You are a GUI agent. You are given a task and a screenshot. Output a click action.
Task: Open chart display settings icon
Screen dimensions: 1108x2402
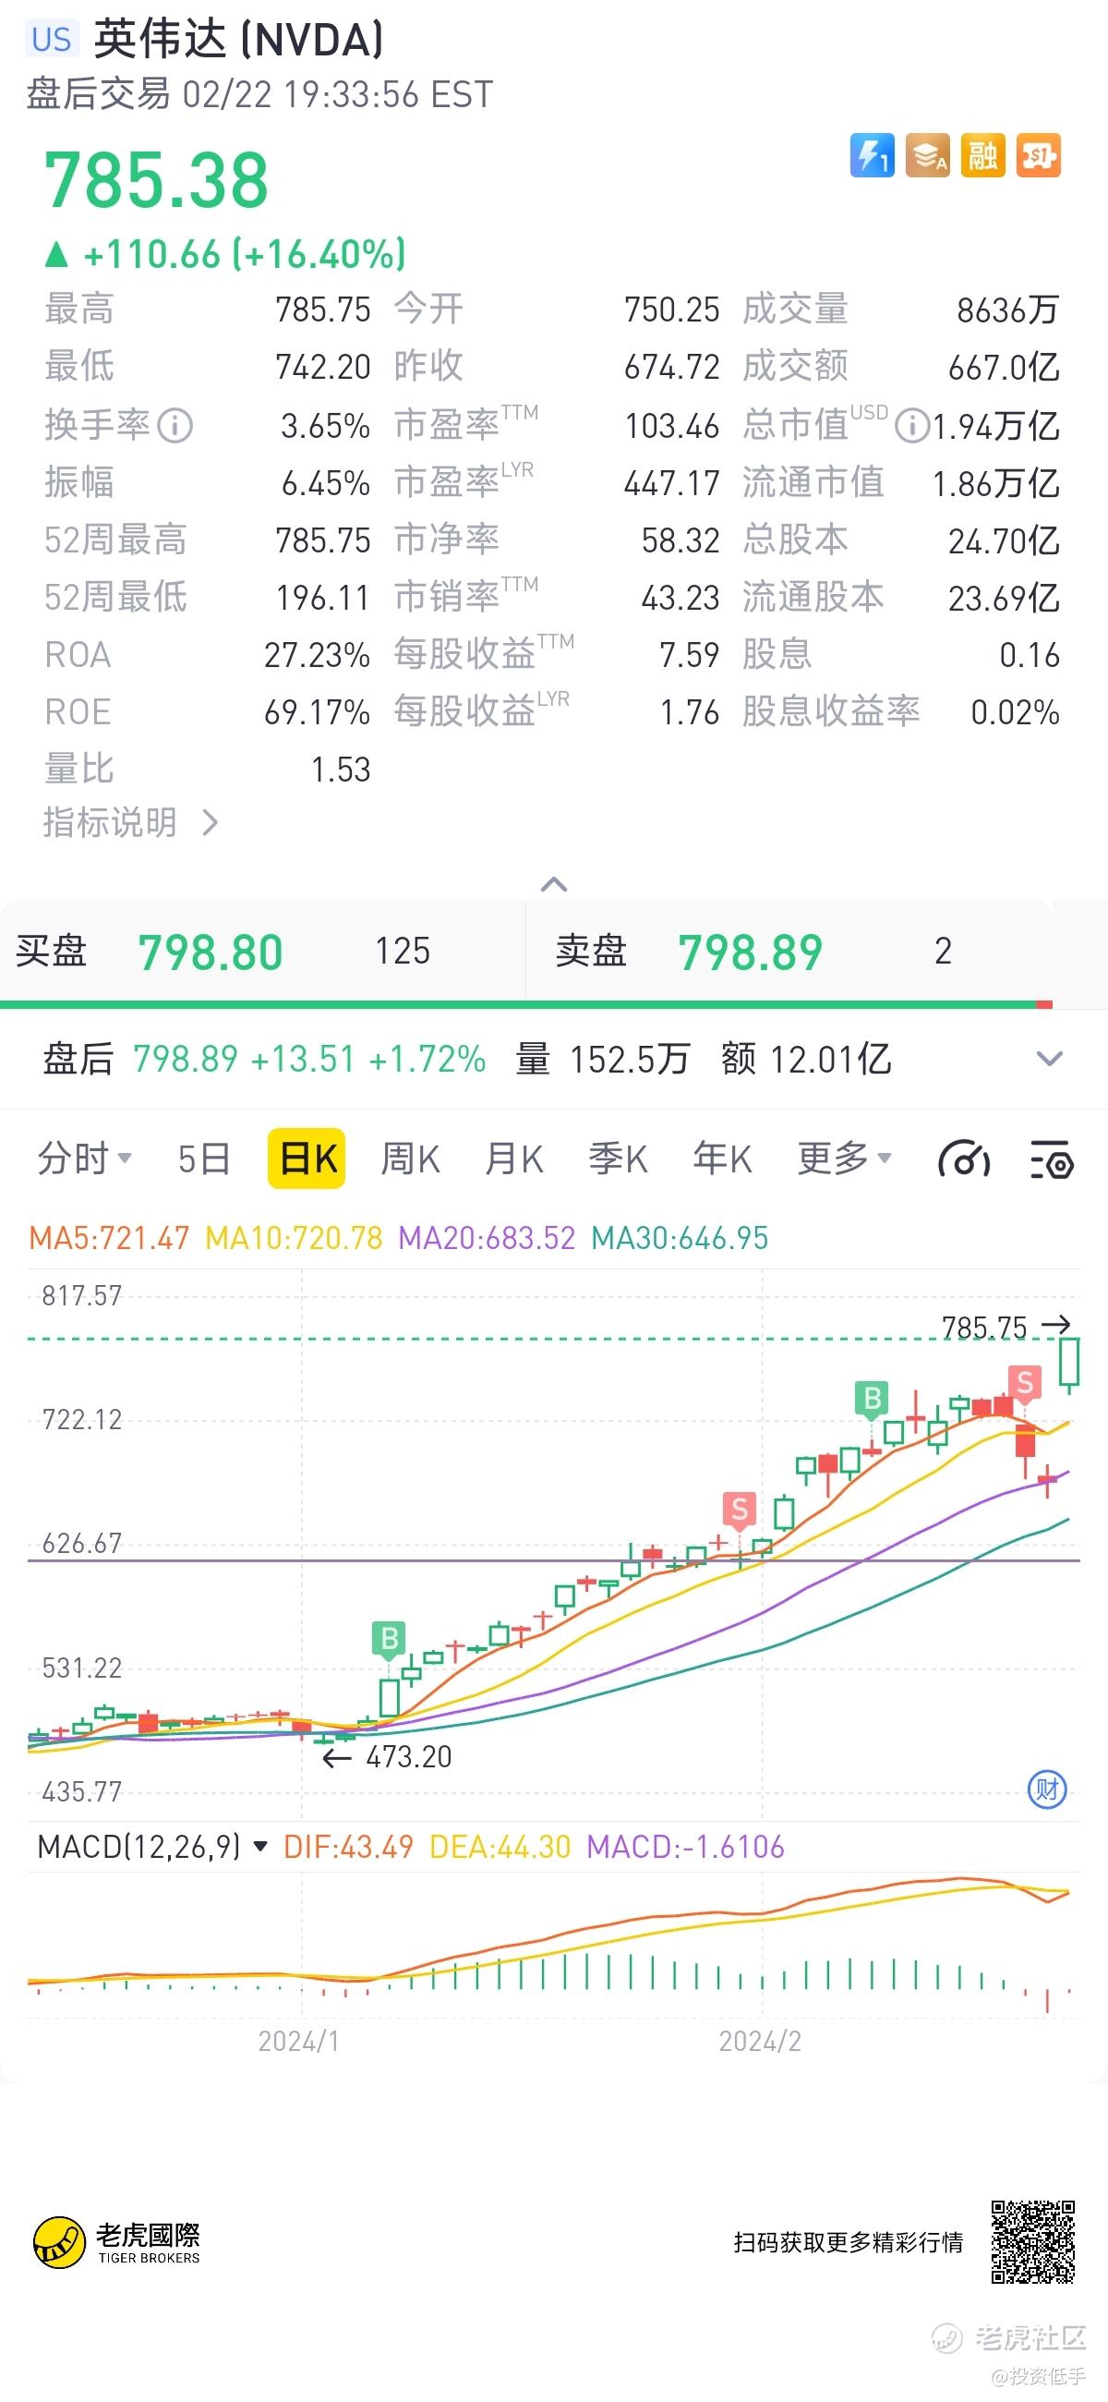(1052, 1159)
